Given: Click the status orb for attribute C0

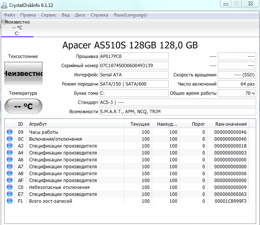Looking at the screenshot, I should tap(10, 187).
